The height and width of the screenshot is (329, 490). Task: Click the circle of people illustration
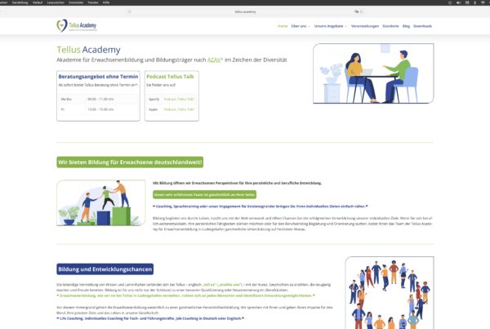[390, 293]
